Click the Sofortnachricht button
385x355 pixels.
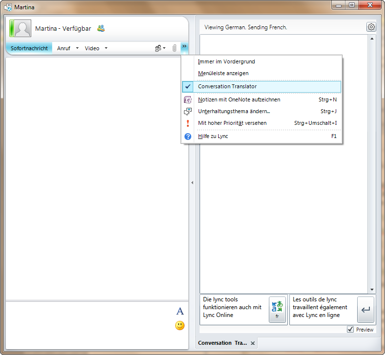tap(29, 48)
